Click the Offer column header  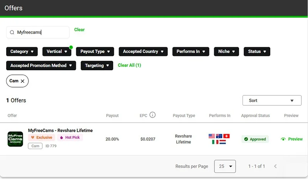tap(12, 116)
